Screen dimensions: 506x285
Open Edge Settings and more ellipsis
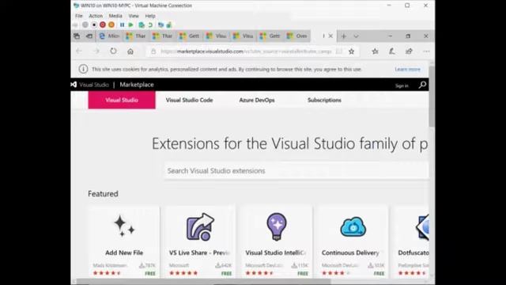click(x=426, y=51)
